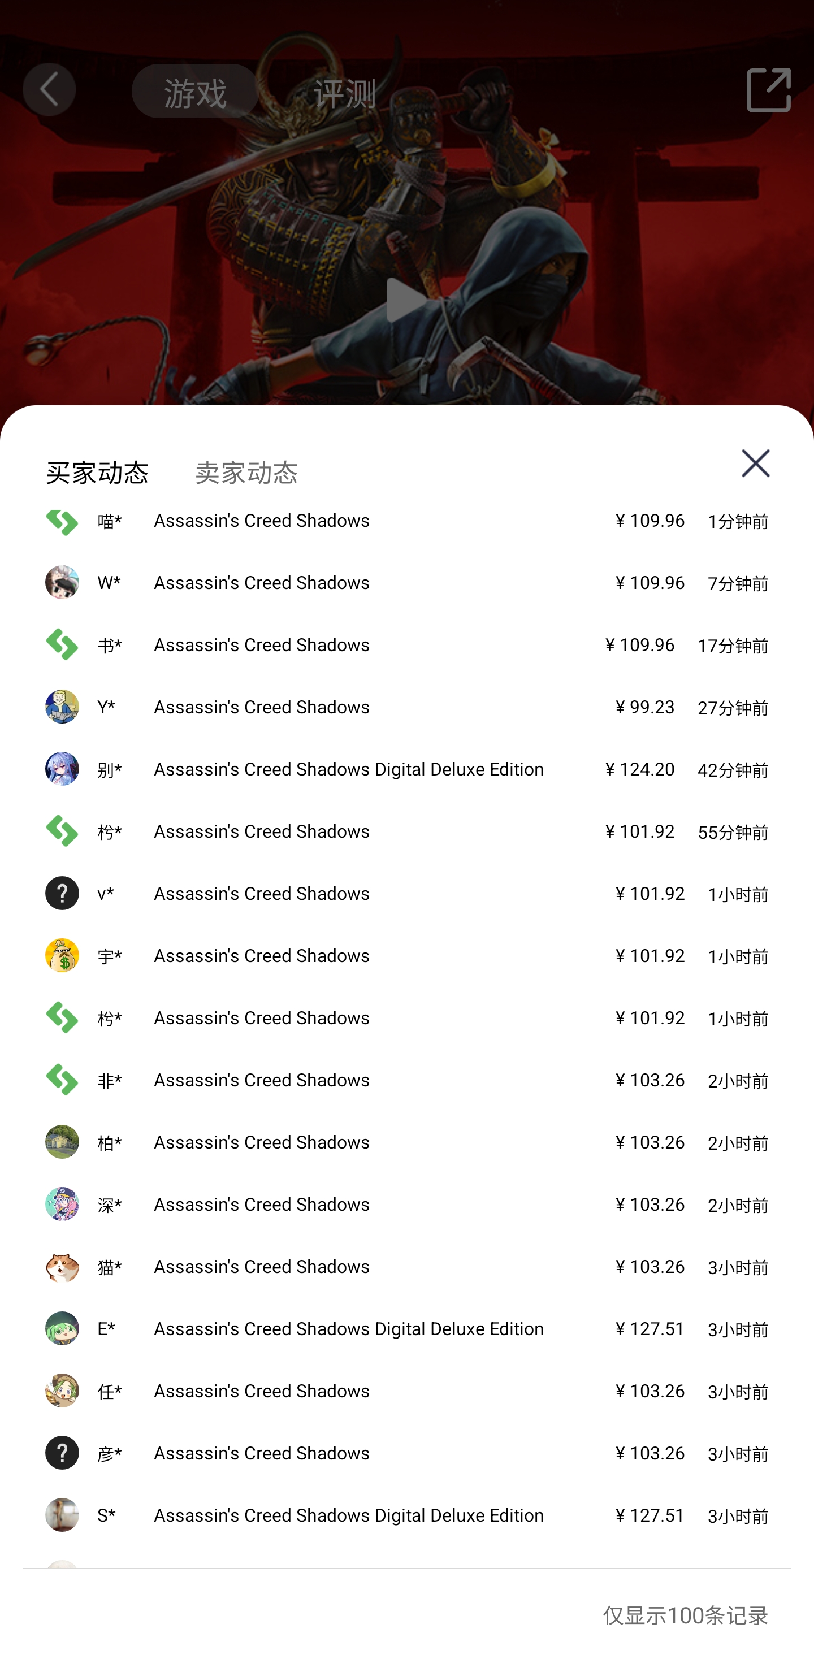
Task: Click the time label 27分钟前
Action: pos(733,708)
